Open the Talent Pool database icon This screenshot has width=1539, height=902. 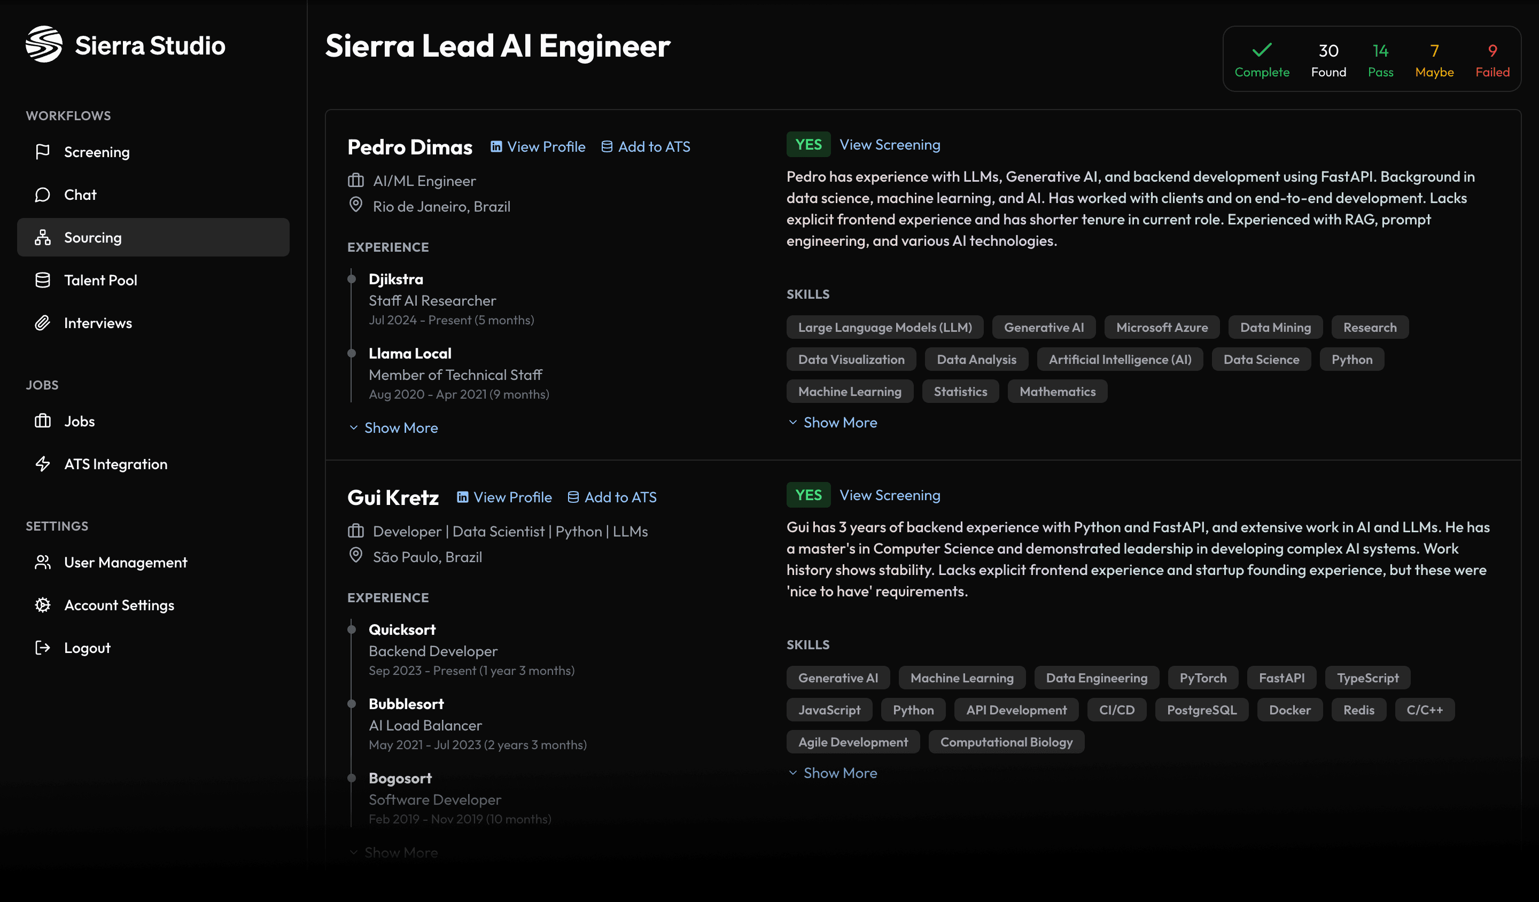[x=43, y=279]
